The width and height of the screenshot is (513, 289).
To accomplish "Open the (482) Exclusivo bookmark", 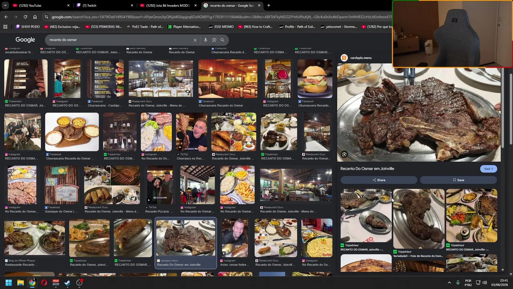I will (x=62, y=27).
